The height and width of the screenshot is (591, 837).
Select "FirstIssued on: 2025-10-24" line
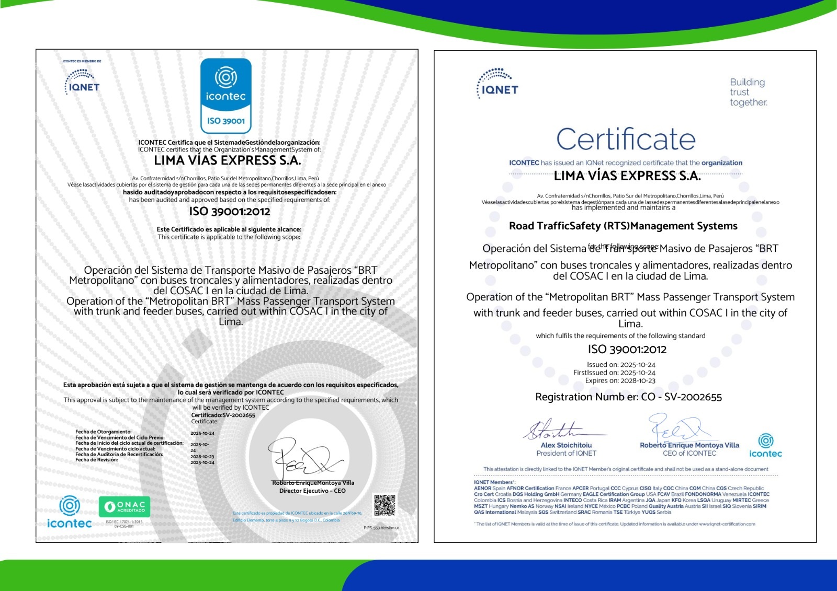click(614, 373)
